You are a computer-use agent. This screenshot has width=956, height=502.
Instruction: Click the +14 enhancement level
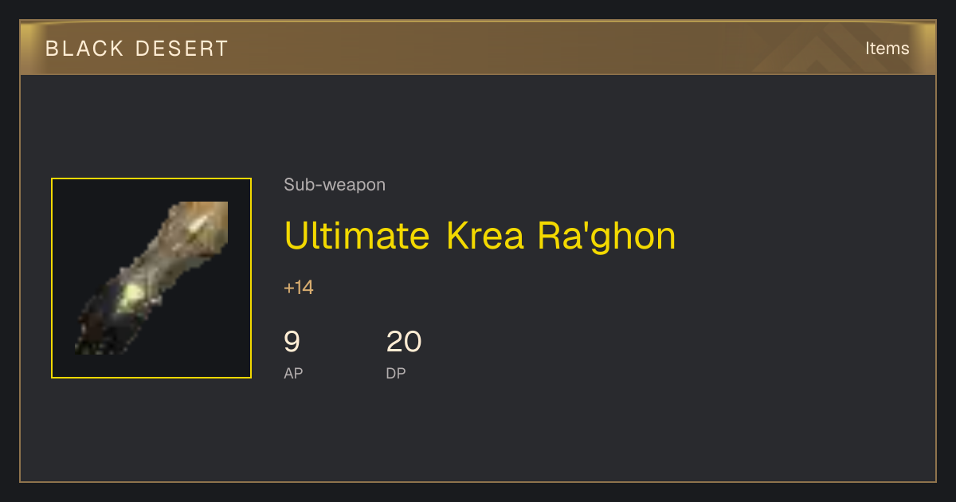(299, 288)
